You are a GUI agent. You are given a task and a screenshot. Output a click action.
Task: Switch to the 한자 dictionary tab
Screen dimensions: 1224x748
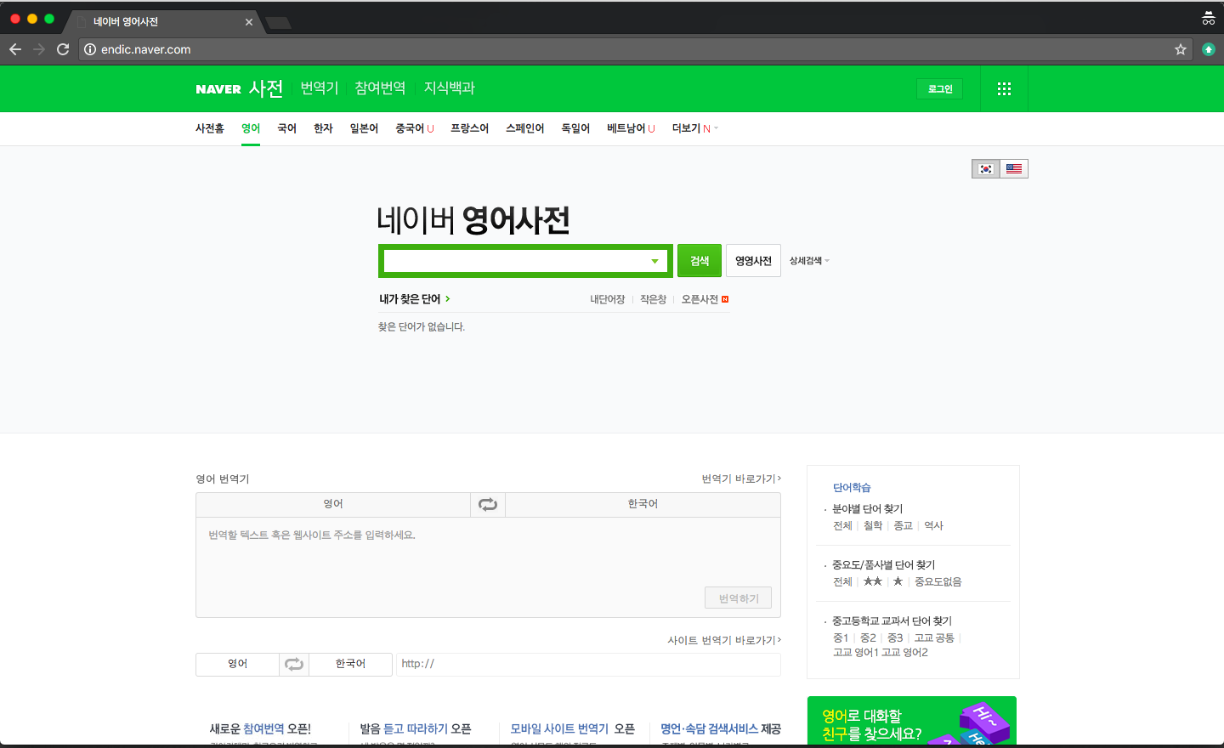coord(323,128)
